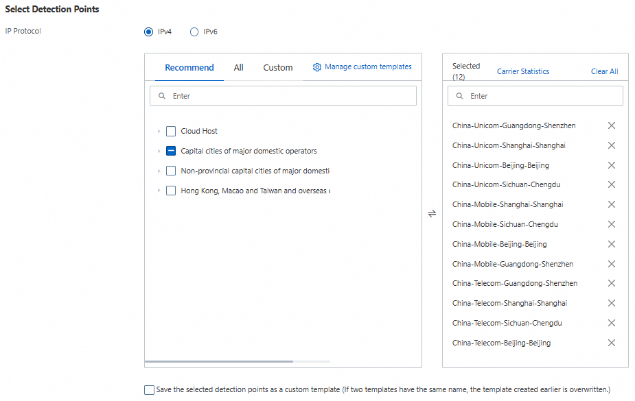
Task: Remove China-Telecom-Beijing-Beijing from selected list
Action: point(611,343)
